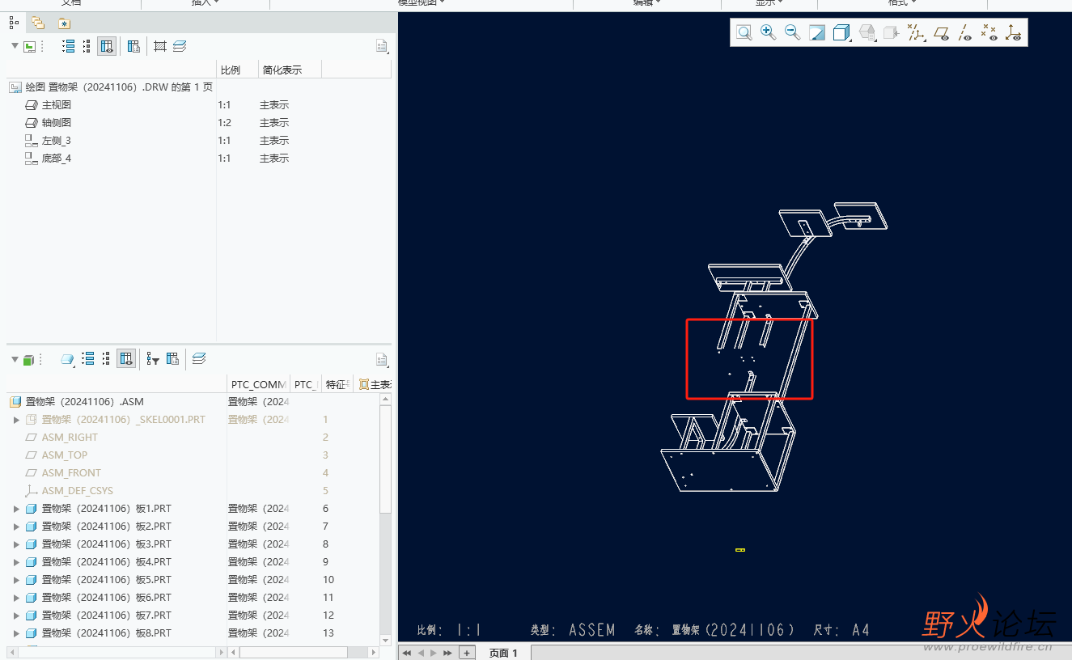1072x660 pixels.
Task: Open the 插入 ribbon group dropdown
Action: [x=206, y=3]
